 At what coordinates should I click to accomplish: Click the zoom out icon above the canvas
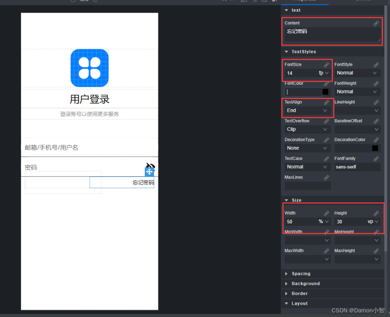click(x=72, y=1)
